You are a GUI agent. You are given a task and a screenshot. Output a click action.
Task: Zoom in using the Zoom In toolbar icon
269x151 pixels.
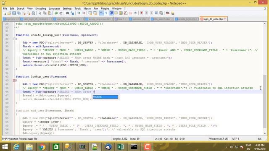point(79,13)
